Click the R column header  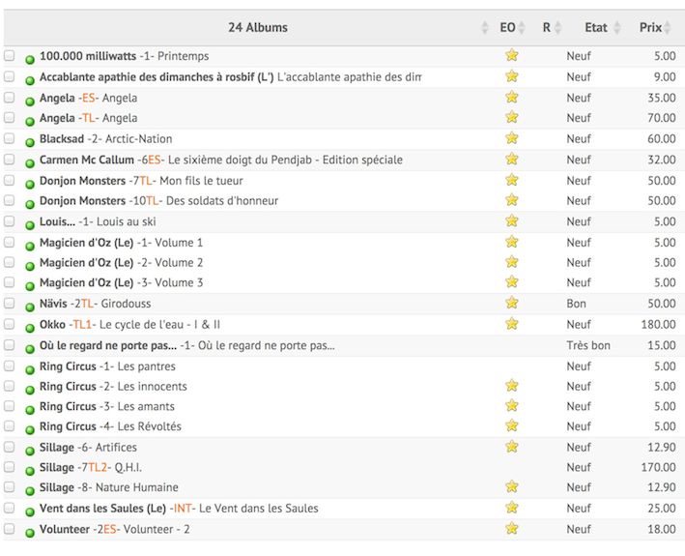[546, 28]
